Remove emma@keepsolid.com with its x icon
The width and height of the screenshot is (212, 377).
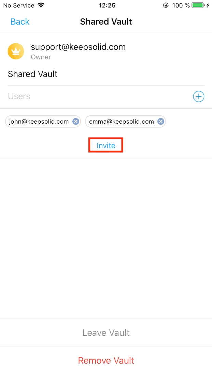click(161, 122)
